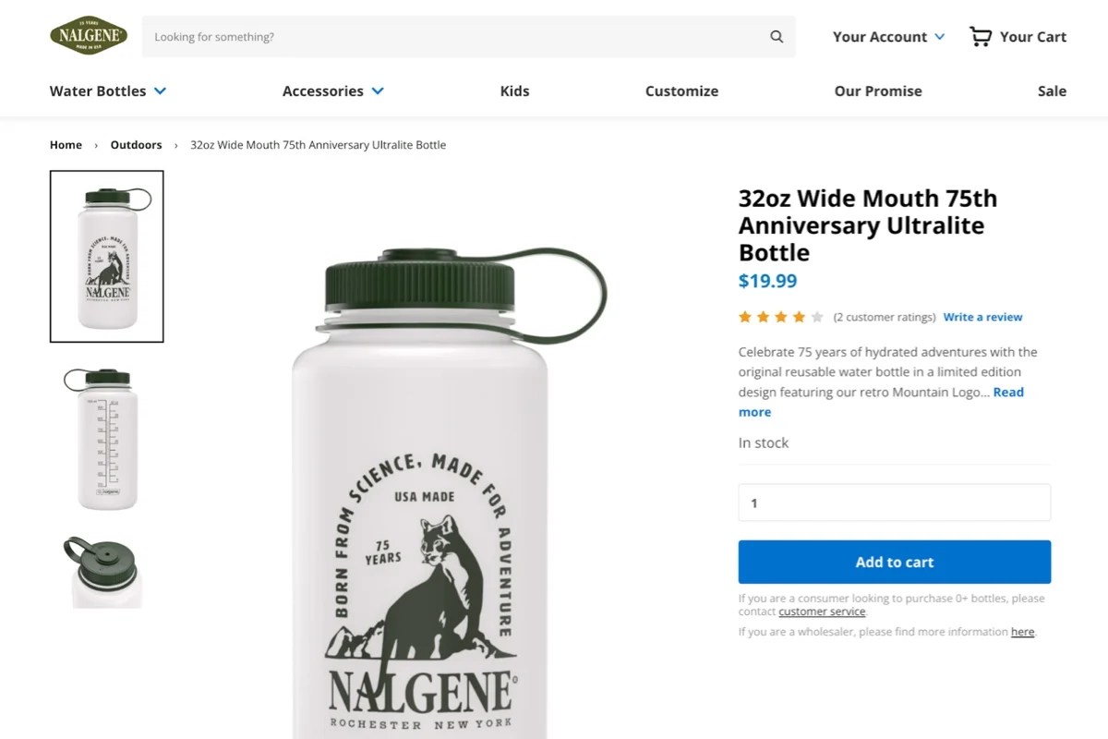
Task: Click the quantity input field
Action: tap(894, 503)
